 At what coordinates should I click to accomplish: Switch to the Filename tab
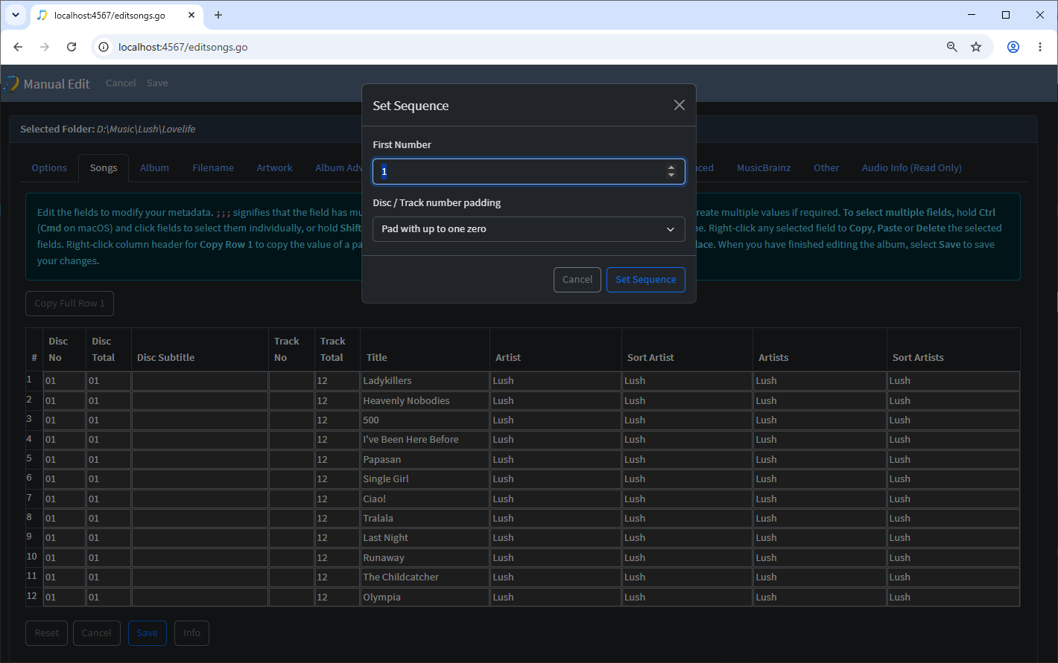(213, 168)
